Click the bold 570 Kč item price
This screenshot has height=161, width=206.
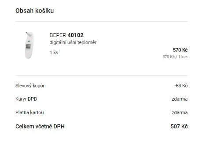pos(180,50)
